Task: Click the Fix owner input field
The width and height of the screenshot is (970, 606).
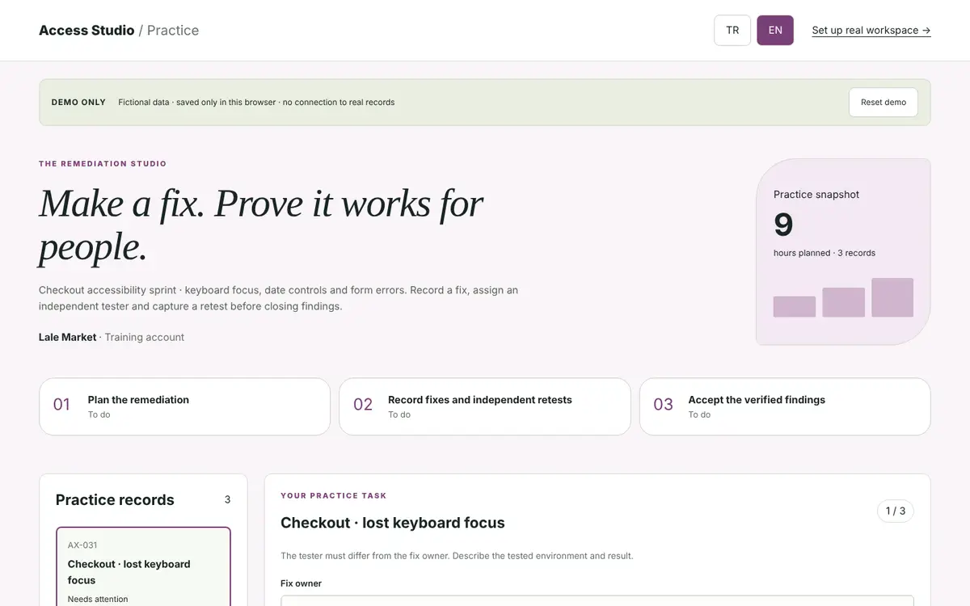Action: tap(597, 601)
